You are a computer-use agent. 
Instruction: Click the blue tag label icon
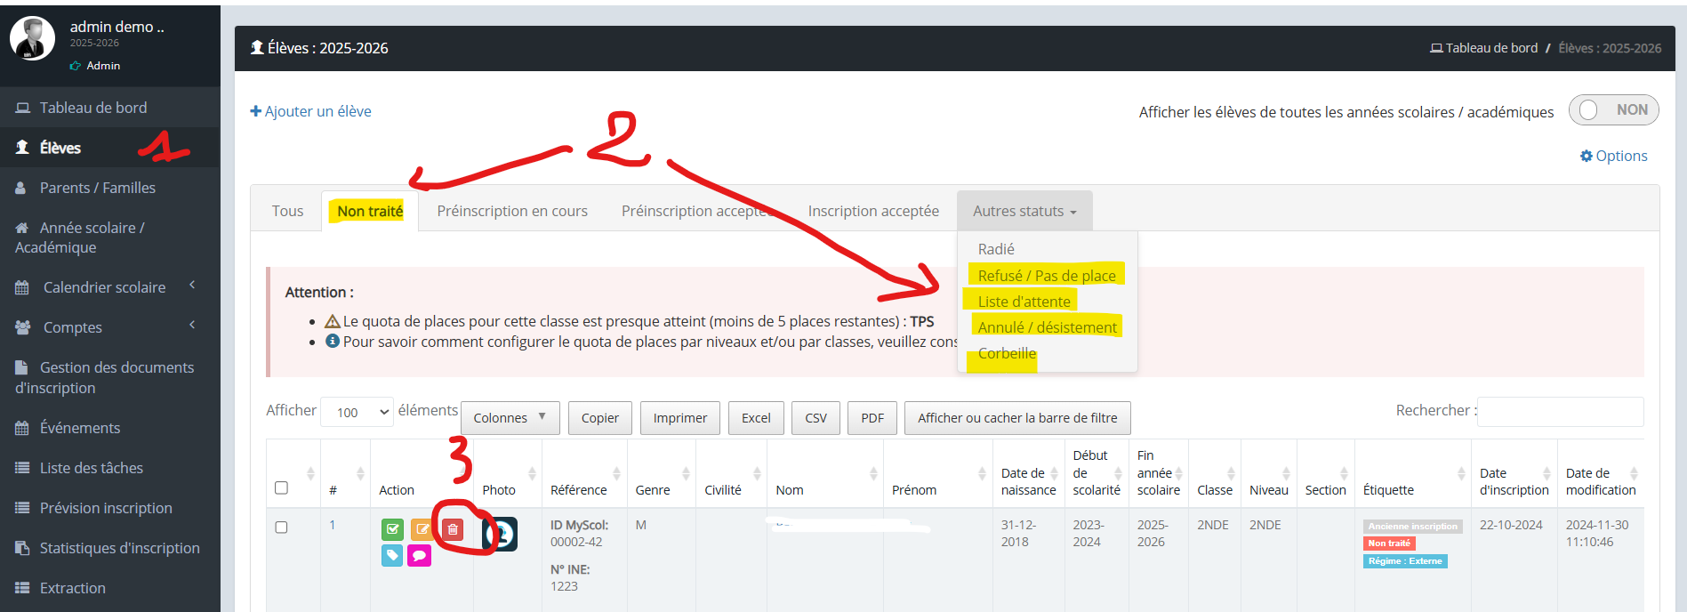pyautogui.click(x=392, y=556)
